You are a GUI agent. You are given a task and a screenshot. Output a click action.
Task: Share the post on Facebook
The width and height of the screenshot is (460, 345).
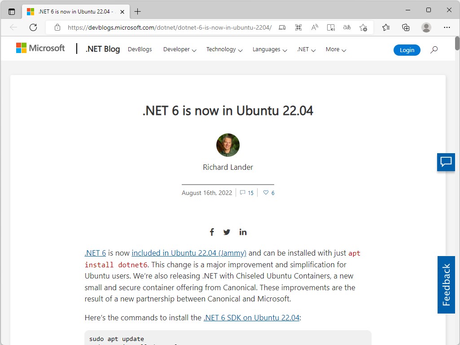pyautogui.click(x=211, y=232)
